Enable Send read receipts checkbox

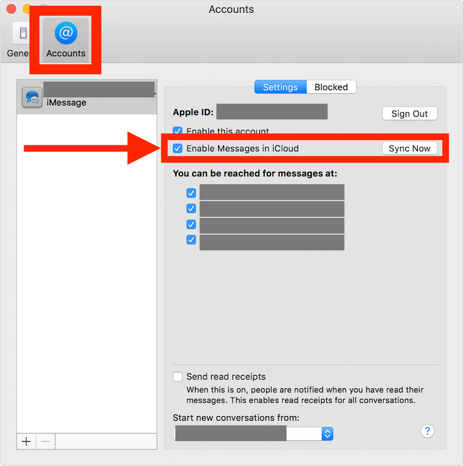pyautogui.click(x=178, y=376)
